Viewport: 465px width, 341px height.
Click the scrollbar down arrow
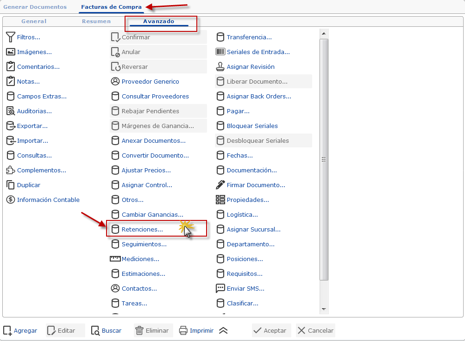click(x=324, y=309)
